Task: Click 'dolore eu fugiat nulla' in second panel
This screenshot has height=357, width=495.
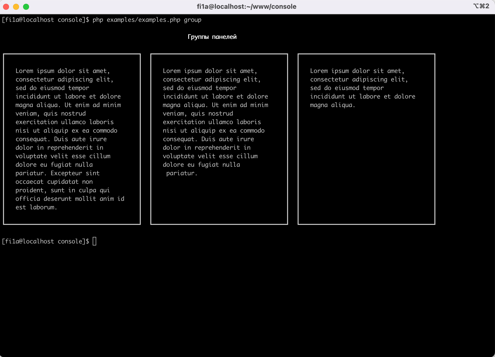Action: pyautogui.click(x=201, y=165)
